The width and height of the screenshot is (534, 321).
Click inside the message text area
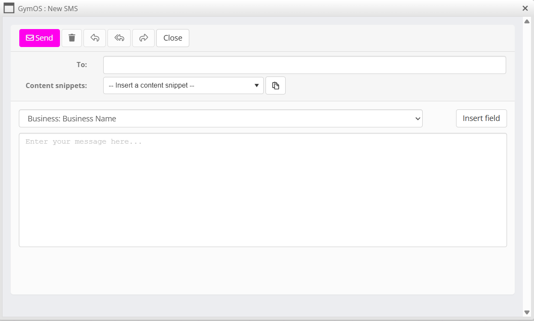[263, 190]
